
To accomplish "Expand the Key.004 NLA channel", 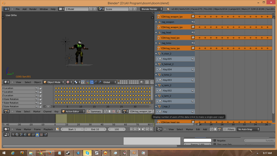I will click(157, 69).
